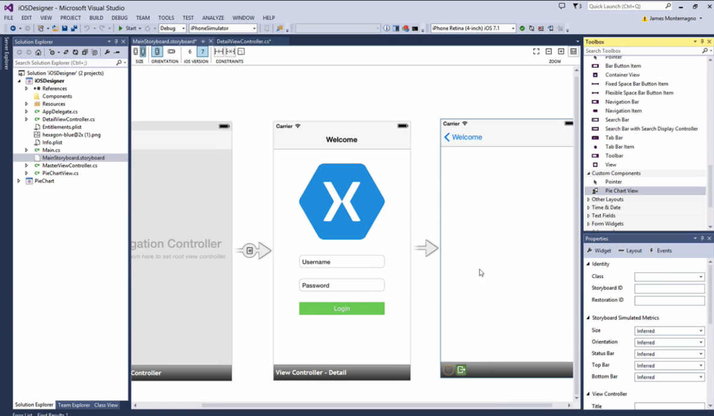Open the ANALYZE menu
Viewport: 714px width, 416px height.
213,18
